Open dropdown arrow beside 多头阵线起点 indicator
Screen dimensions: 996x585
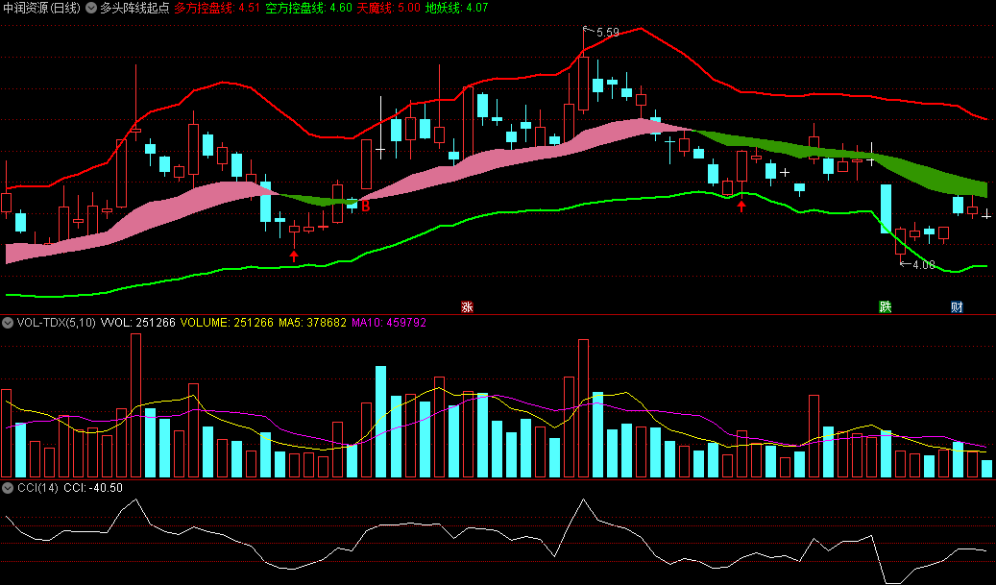91,8
